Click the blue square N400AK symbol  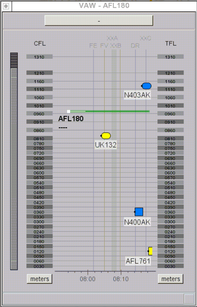coord(139,212)
